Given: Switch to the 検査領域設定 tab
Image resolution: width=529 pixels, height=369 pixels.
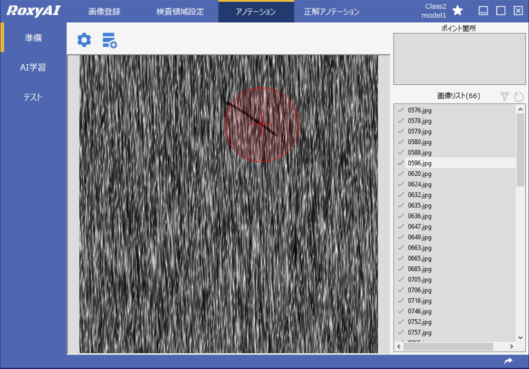Looking at the screenshot, I should 180,12.
